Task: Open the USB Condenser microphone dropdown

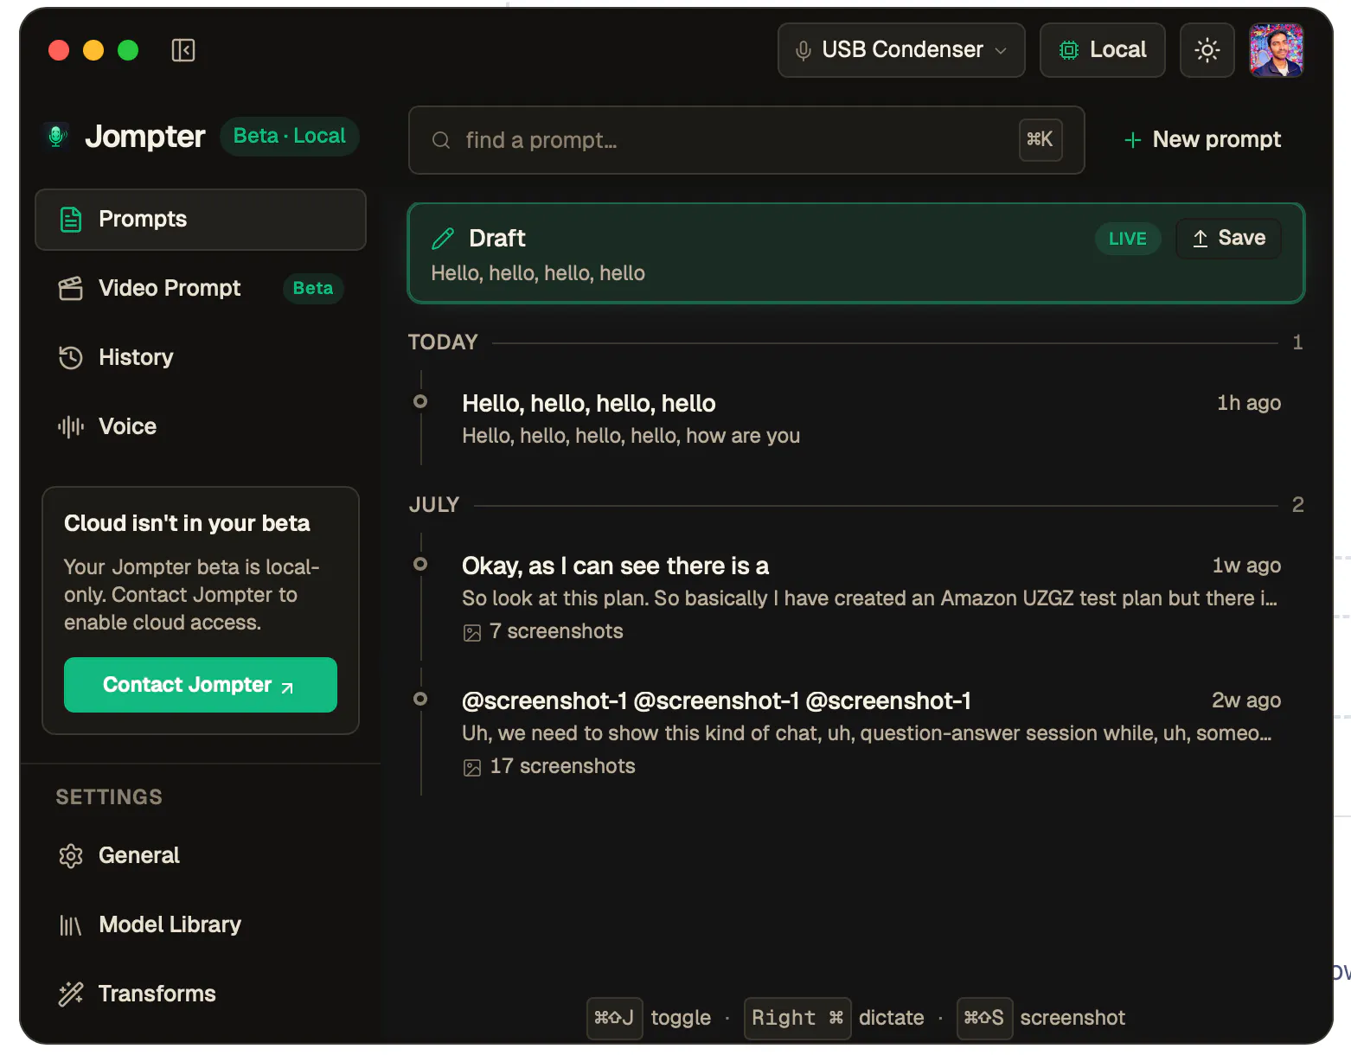Action: (x=901, y=50)
